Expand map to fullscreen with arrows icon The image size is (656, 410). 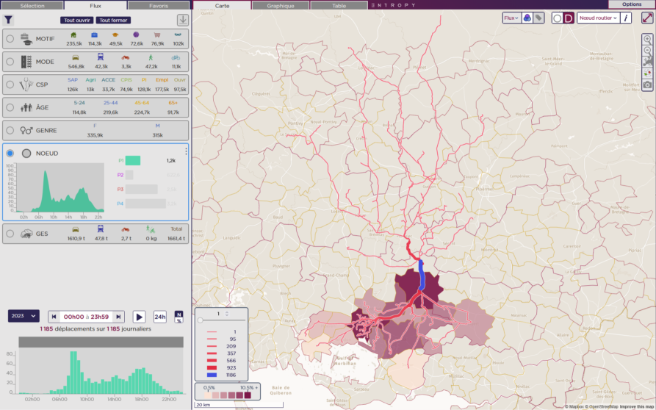click(647, 18)
